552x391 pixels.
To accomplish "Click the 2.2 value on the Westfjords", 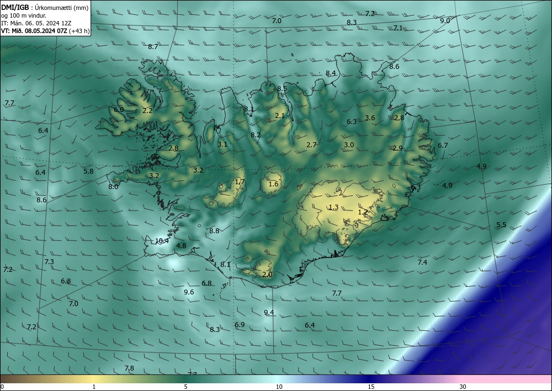I will (147, 111).
